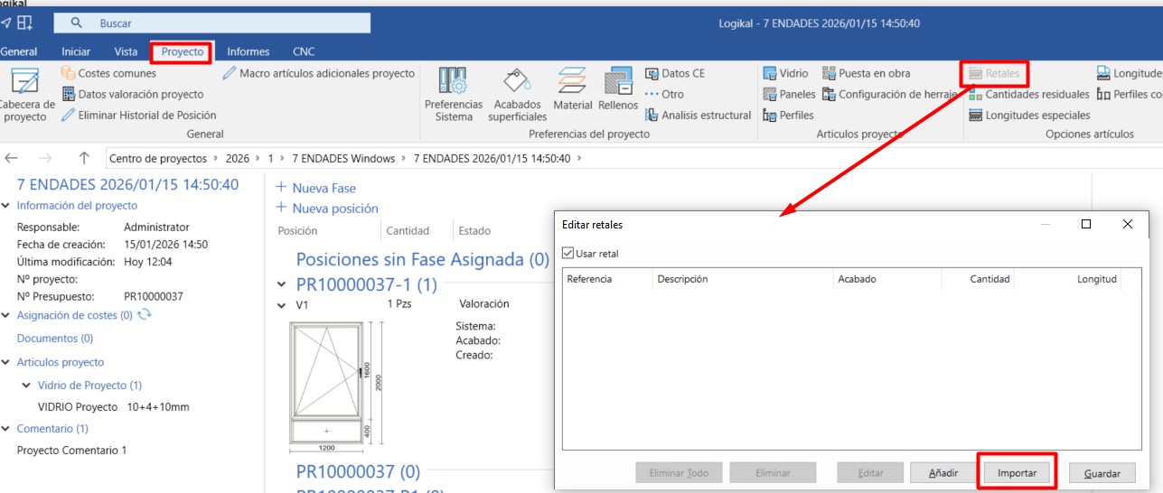Open Acabados superficiales icon
The image size is (1163, 493).
click(x=517, y=82)
